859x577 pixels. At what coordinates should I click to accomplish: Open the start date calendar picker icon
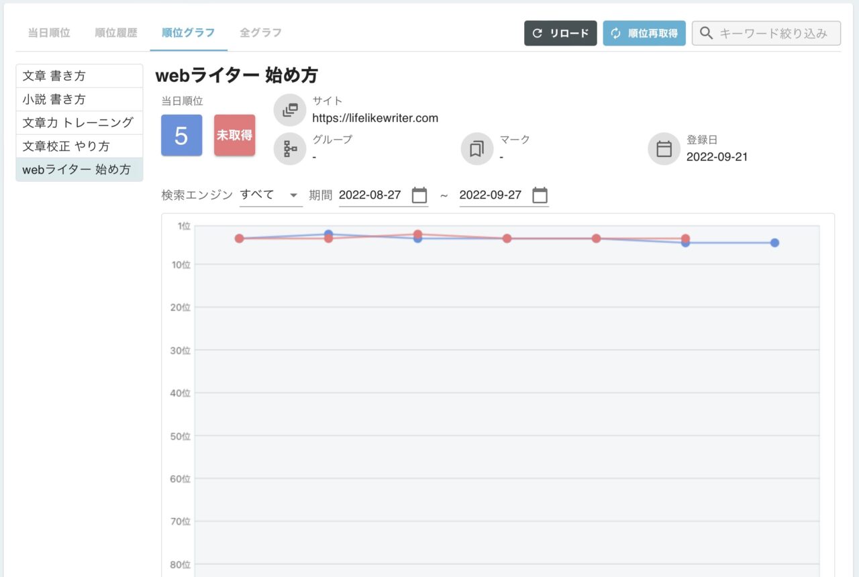419,195
